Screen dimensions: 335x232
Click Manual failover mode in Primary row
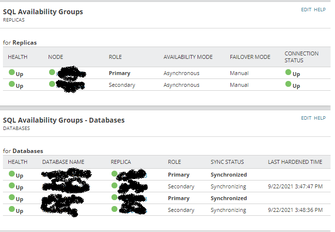click(239, 73)
